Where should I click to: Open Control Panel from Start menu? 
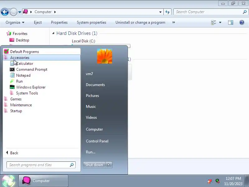97,141
